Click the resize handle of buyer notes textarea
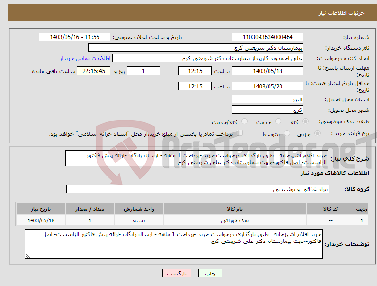 (28, 256)
